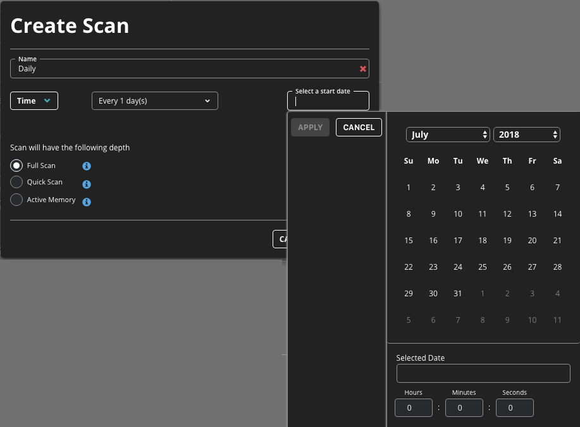Image resolution: width=580 pixels, height=427 pixels.
Task: Click the 'Select a start date' field
Action: click(x=328, y=101)
